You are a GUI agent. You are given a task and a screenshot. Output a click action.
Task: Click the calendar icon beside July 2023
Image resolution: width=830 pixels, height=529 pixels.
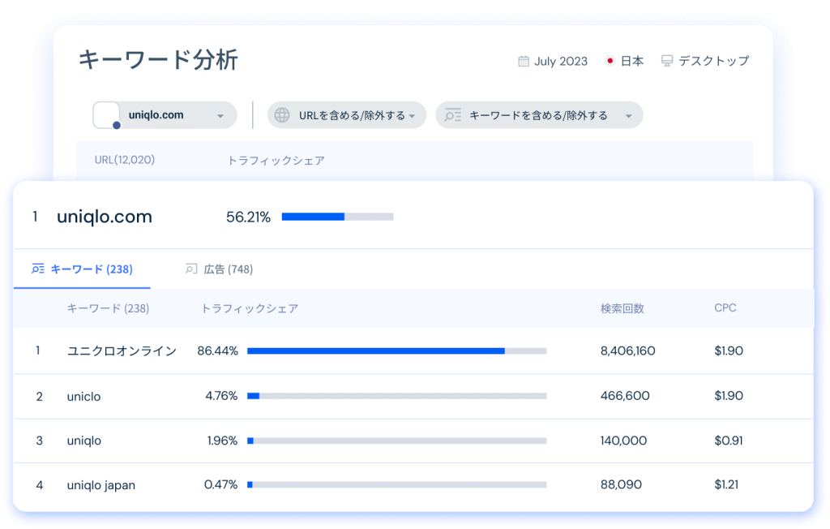pos(524,61)
